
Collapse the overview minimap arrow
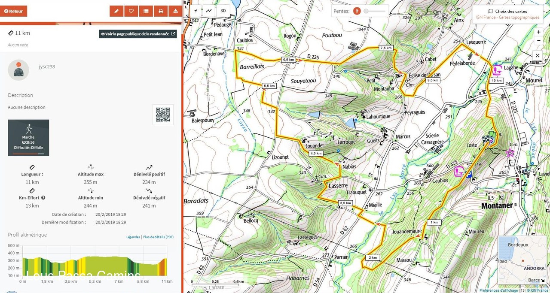(x=543, y=281)
